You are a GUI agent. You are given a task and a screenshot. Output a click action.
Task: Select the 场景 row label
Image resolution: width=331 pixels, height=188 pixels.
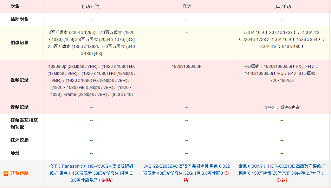pos(15,153)
